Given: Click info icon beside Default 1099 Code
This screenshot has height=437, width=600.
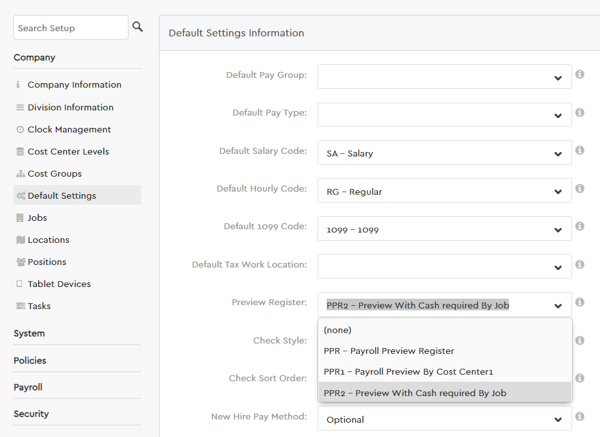Looking at the screenshot, I should pyautogui.click(x=580, y=227).
